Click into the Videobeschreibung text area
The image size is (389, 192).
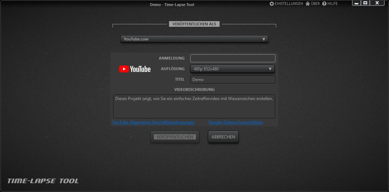[194, 106]
